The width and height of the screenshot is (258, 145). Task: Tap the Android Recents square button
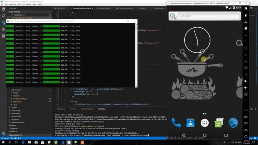tap(226, 135)
